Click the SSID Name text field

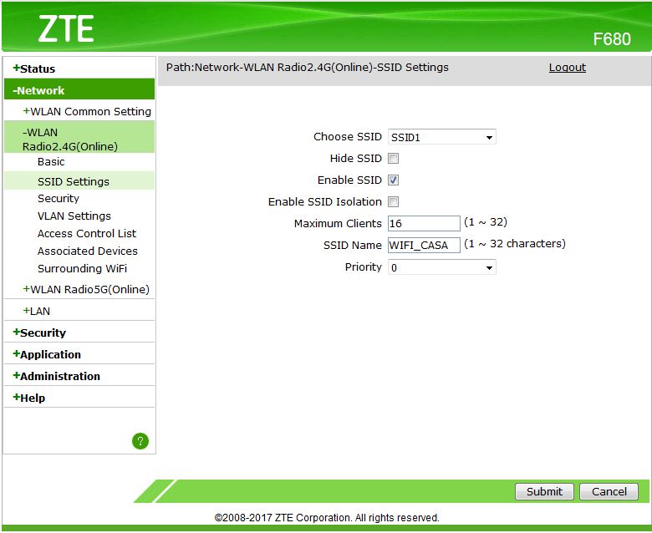[x=424, y=245]
